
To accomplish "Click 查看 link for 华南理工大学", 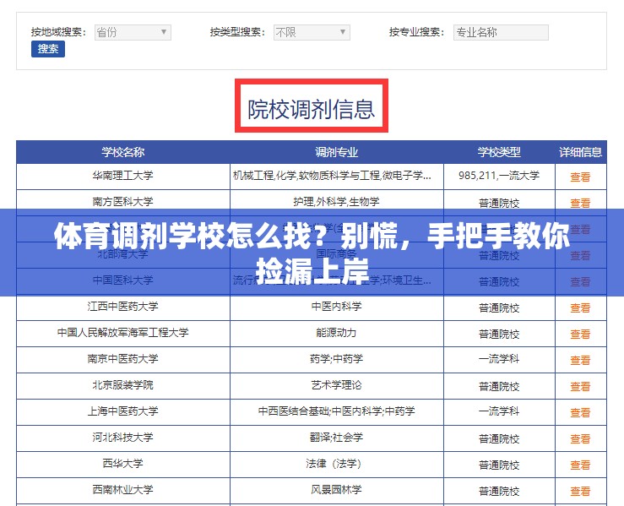I will click(580, 177).
